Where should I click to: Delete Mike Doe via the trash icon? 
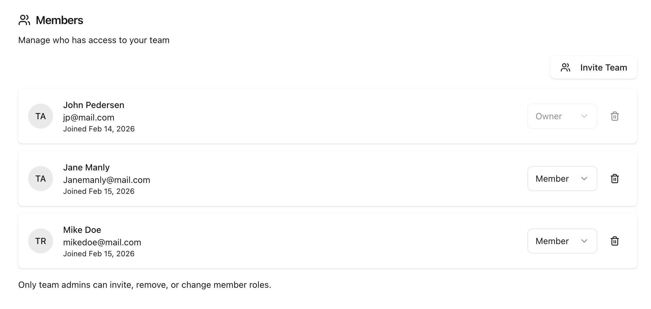(x=614, y=241)
